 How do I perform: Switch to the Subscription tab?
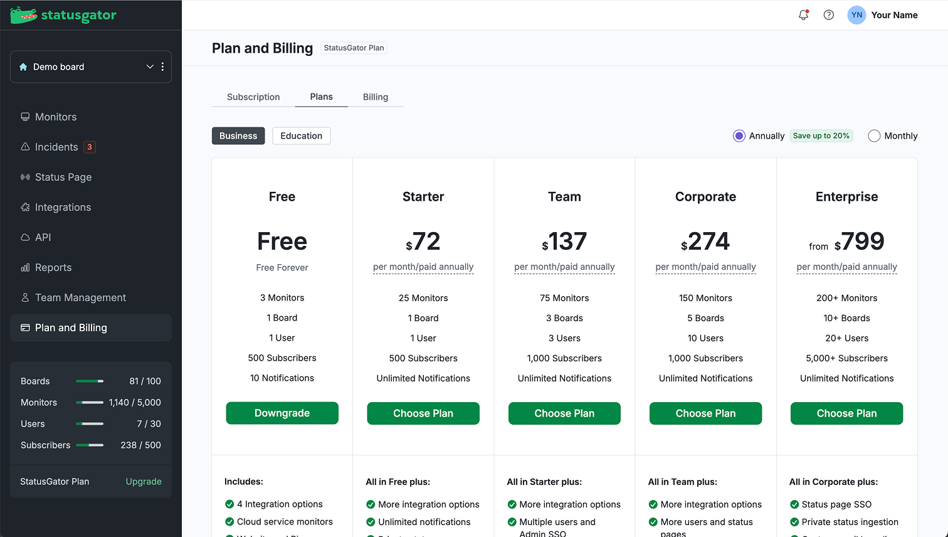click(253, 97)
